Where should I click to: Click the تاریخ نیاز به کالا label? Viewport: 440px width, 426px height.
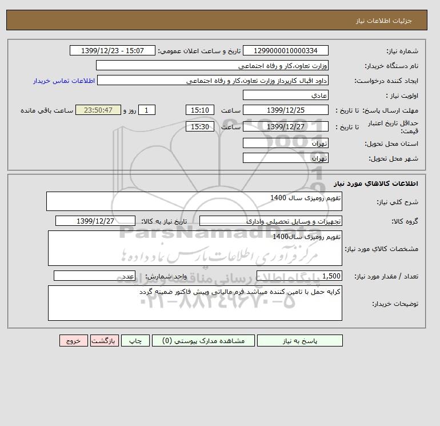coord(164,221)
